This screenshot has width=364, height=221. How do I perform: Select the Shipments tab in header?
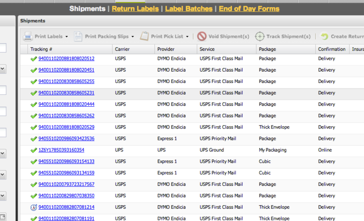point(87,9)
